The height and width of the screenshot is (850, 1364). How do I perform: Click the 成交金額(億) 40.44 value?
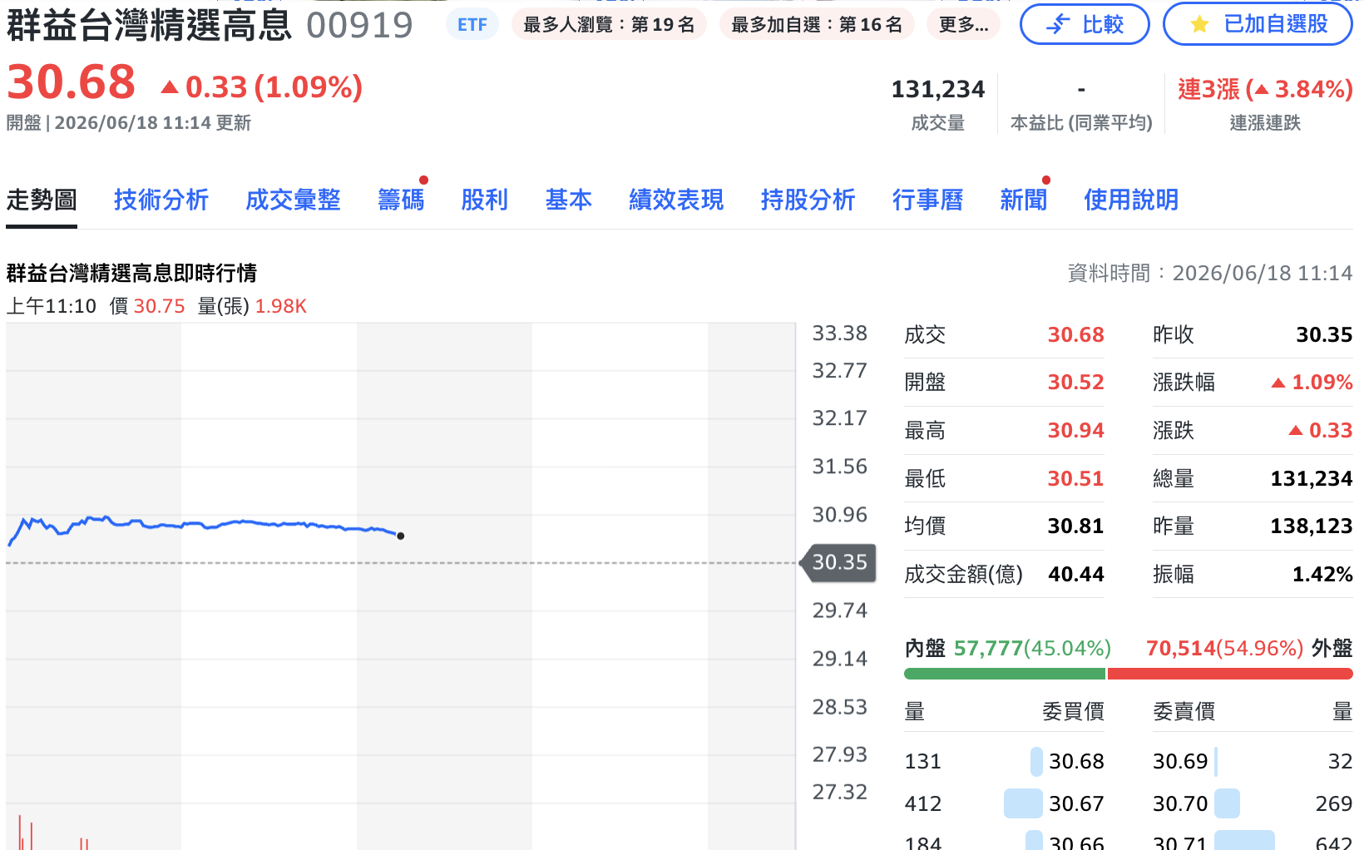(x=1076, y=574)
